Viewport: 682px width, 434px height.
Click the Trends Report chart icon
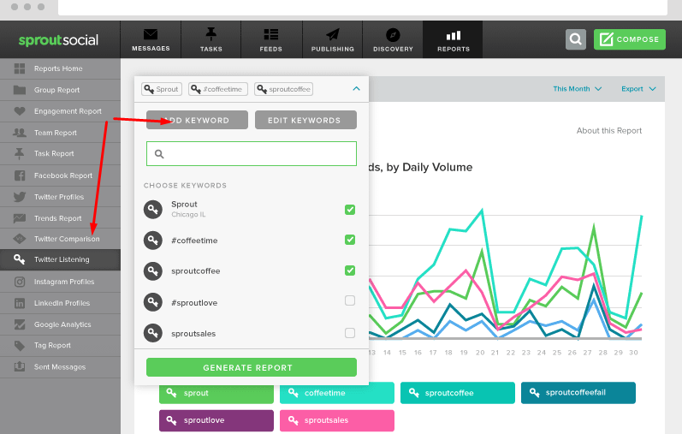(20, 218)
